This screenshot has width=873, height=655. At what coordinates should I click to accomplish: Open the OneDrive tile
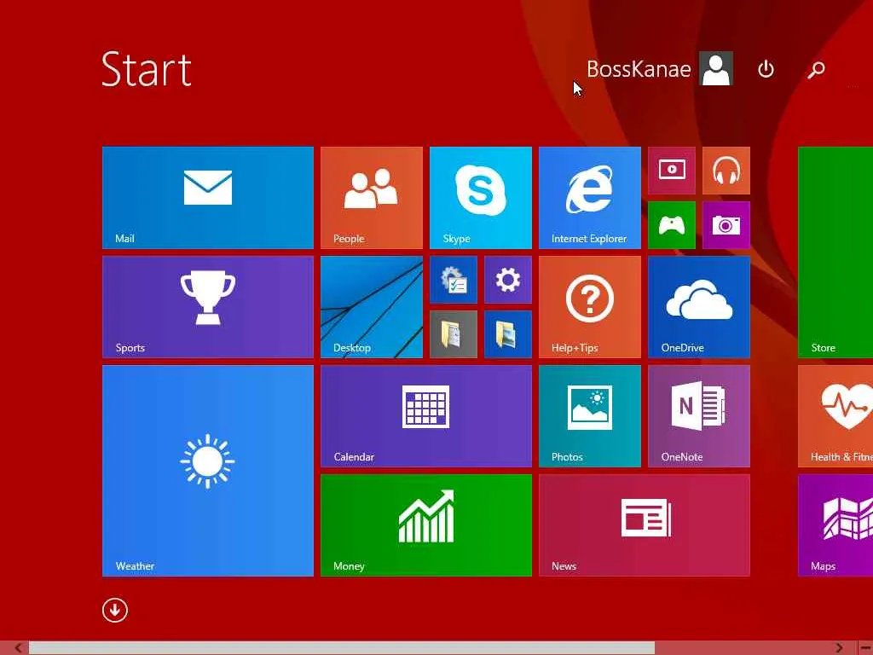(x=699, y=307)
